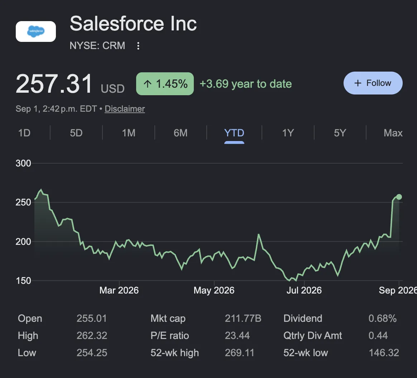The width and height of the screenshot is (417, 378).
Task: Click the High value 262.32
Action: click(92, 335)
